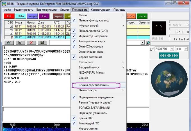
Task: Toggle the Панель частоты (CAT) option
Action: (x=90, y=31)
